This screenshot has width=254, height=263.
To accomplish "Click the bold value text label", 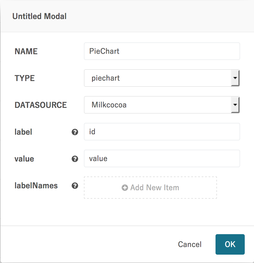I will pyautogui.click(x=24, y=159).
